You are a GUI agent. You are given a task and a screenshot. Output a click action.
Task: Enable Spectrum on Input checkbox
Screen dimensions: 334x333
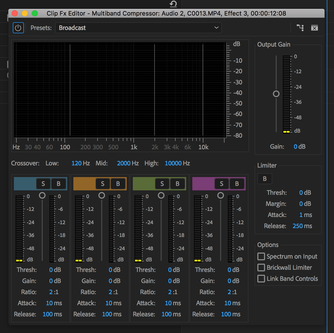point(261,256)
